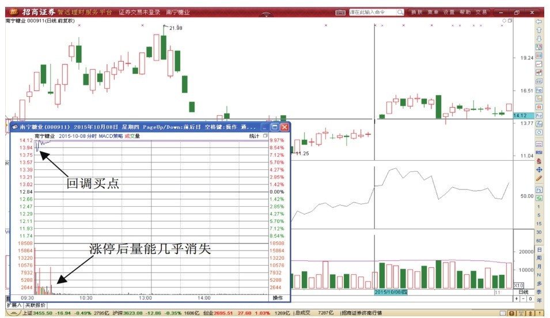Select the 季 quarterly period
The width and height of the screenshot is (550, 318).
point(539,291)
